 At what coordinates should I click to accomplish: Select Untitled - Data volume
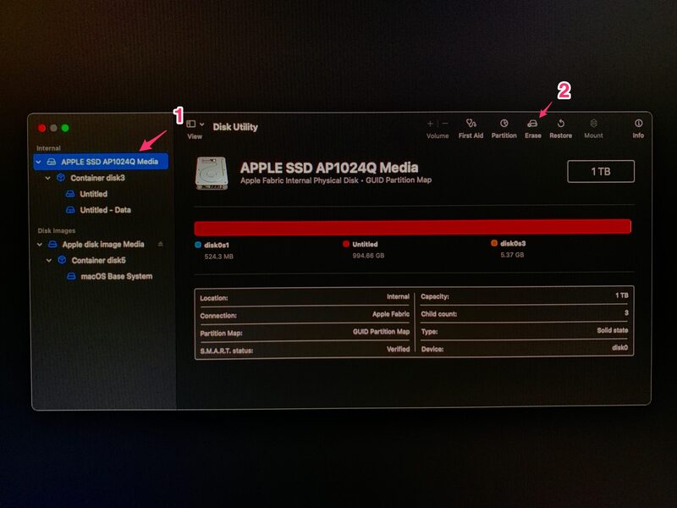pos(105,210)
